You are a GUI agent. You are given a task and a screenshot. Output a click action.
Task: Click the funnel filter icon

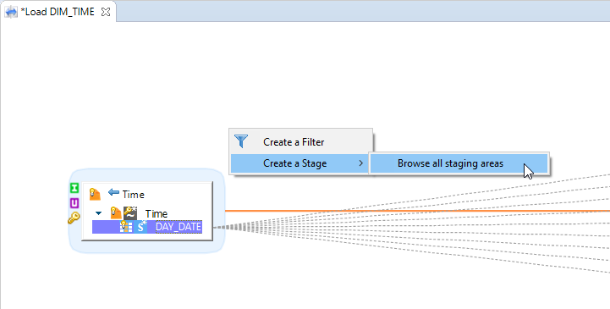[241, 141]
